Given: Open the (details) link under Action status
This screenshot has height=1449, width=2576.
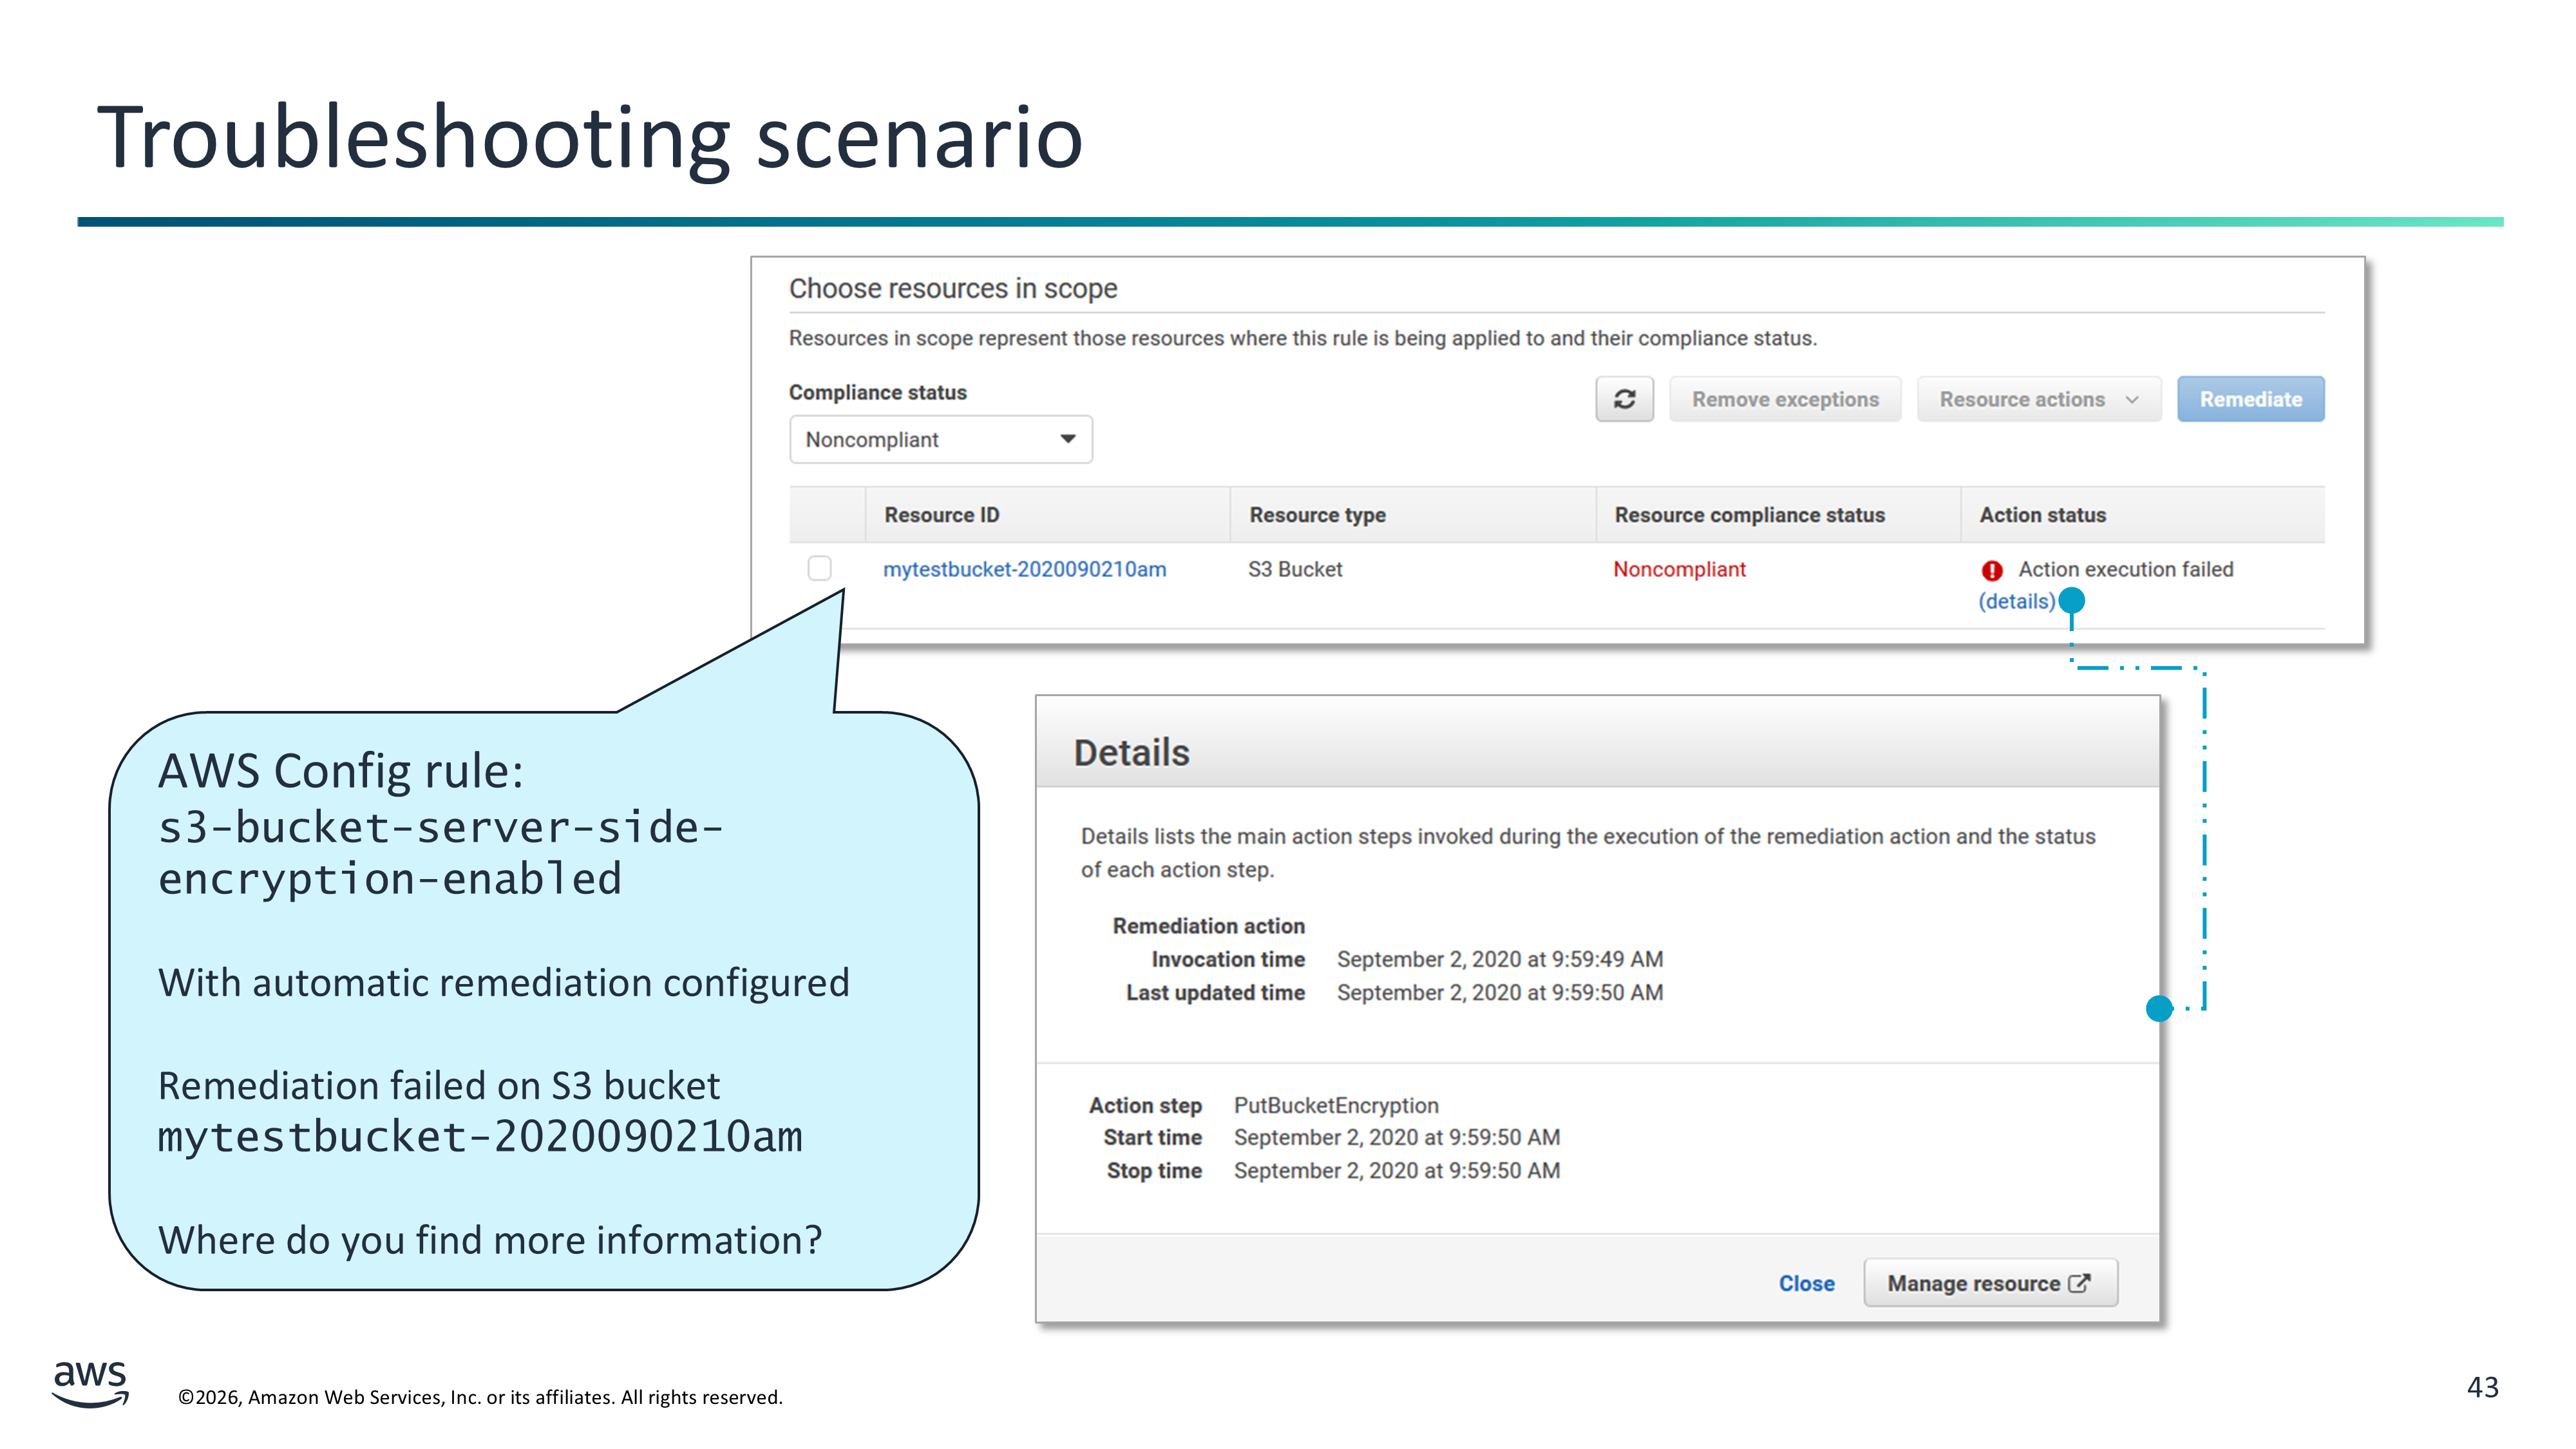Looking at the screenshot, I should click(x=2016, y=601).
